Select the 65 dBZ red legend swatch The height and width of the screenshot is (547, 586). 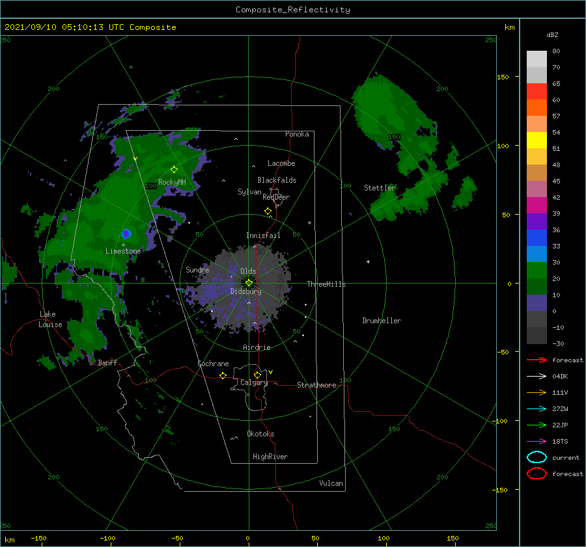537,92
